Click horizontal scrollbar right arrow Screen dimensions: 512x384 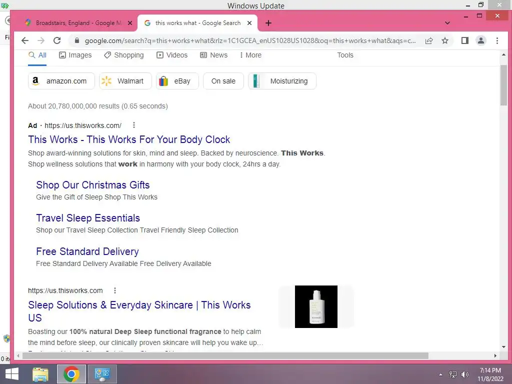tap(495, 355)
